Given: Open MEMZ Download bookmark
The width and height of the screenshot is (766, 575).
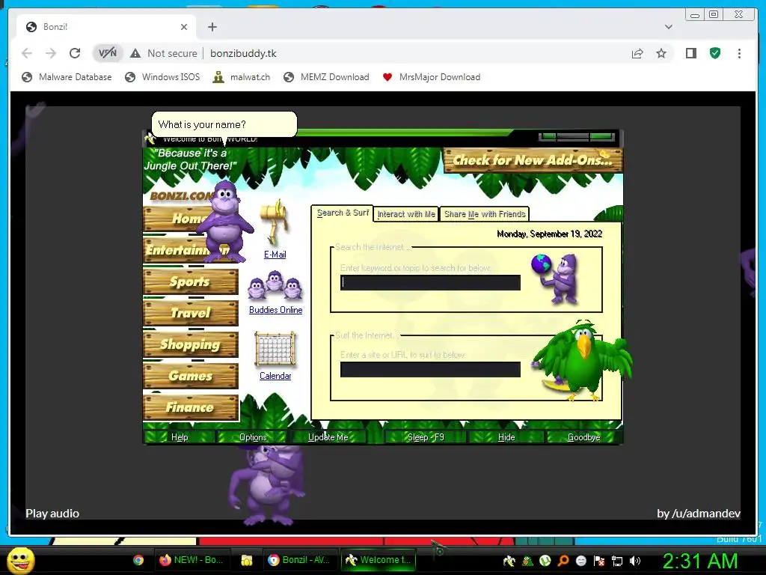Looking at the screenshot, I should (326, 77).
